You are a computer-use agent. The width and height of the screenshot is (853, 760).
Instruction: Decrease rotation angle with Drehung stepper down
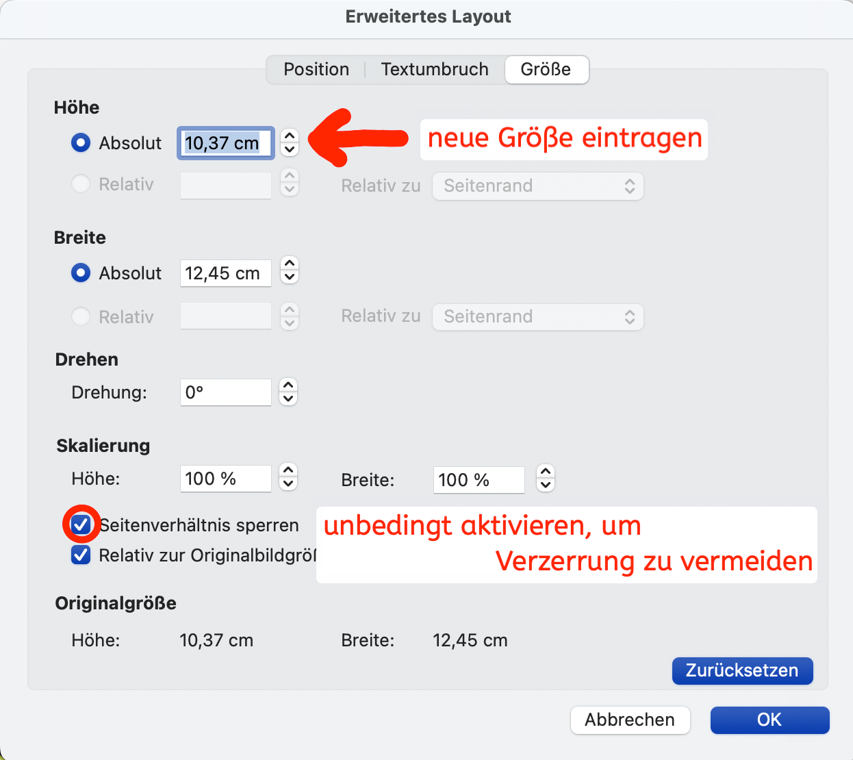pos(288,398)
